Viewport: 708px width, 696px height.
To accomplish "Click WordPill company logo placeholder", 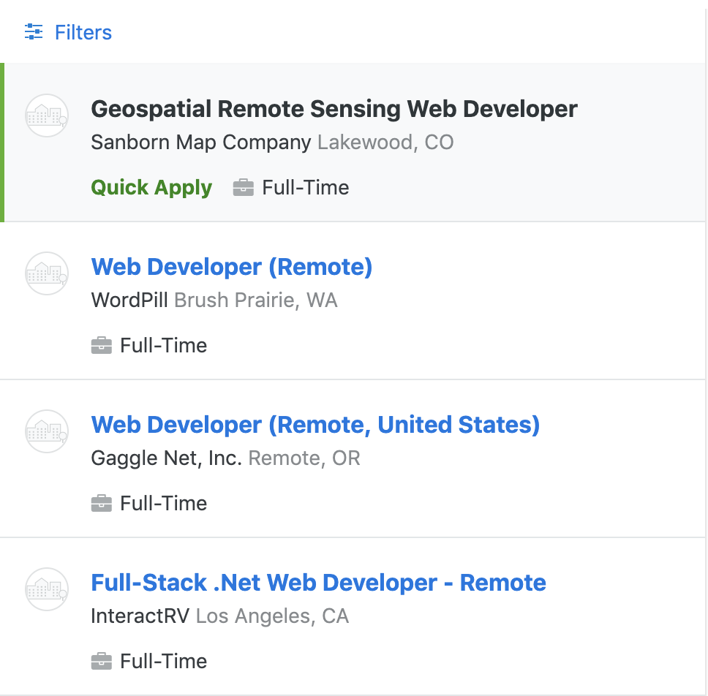I will tap(47, 273).
